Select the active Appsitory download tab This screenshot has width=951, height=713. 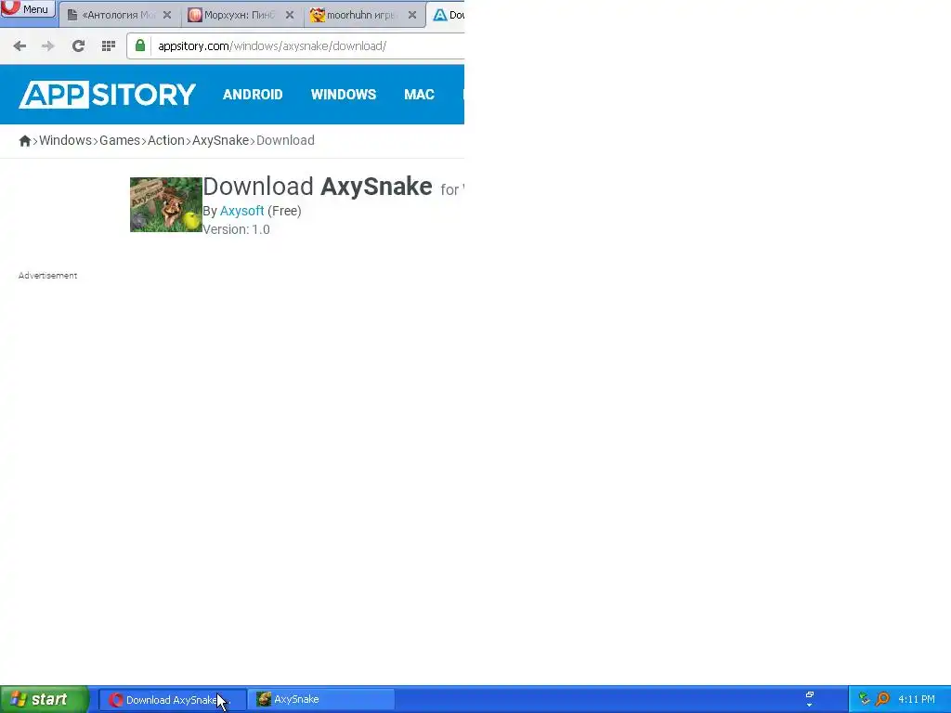tap(447, 15)
